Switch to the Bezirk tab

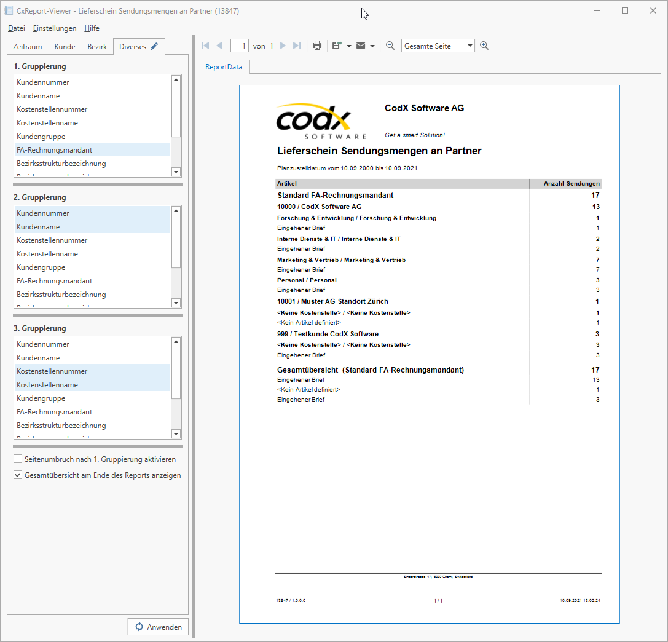[x=97, y=47]
